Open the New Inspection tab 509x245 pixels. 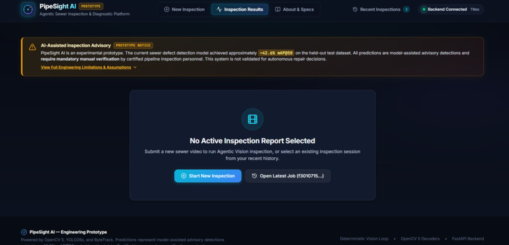coord(184,9)
